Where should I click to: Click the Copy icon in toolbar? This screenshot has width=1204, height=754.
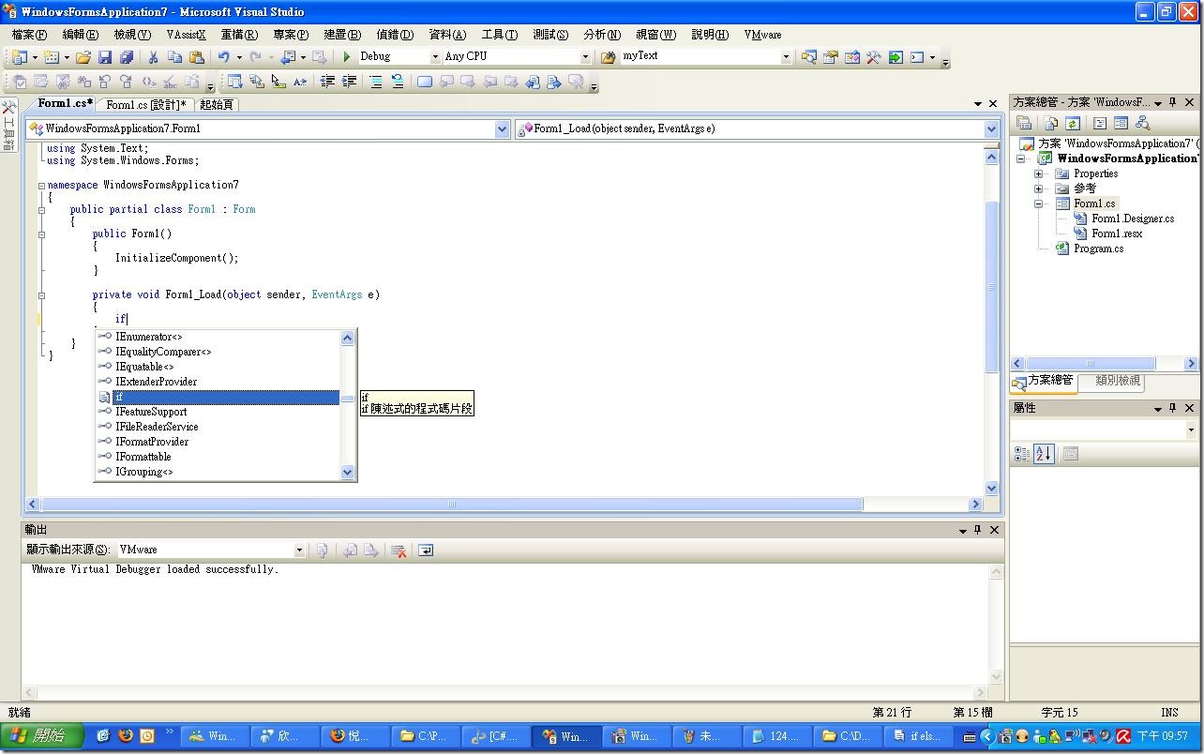(174, 56)
